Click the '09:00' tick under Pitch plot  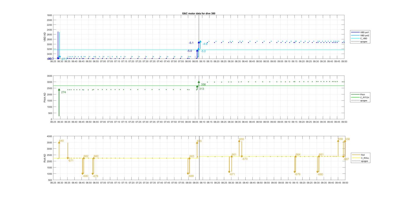(273, 122)
